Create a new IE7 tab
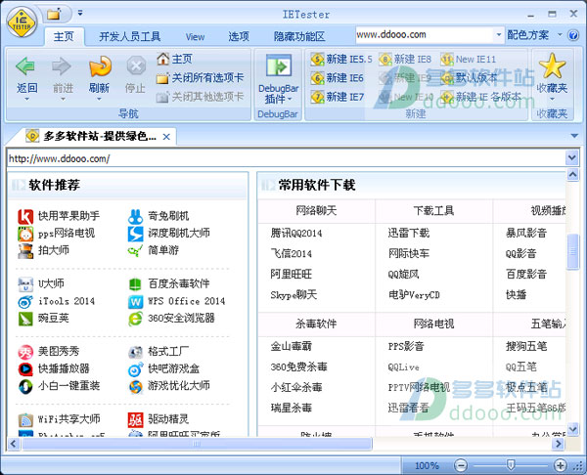587x475 pixels. tap(337, 97)
